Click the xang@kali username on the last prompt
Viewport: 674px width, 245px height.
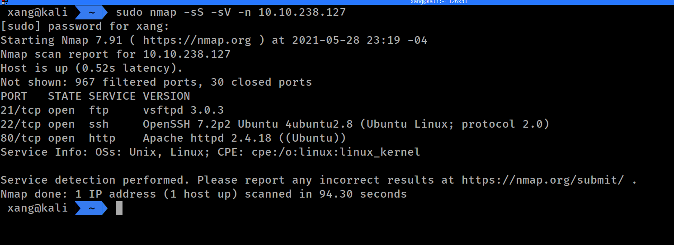38,208
